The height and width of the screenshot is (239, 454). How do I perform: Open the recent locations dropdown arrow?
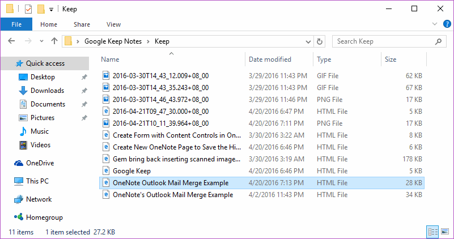(41, 41)
